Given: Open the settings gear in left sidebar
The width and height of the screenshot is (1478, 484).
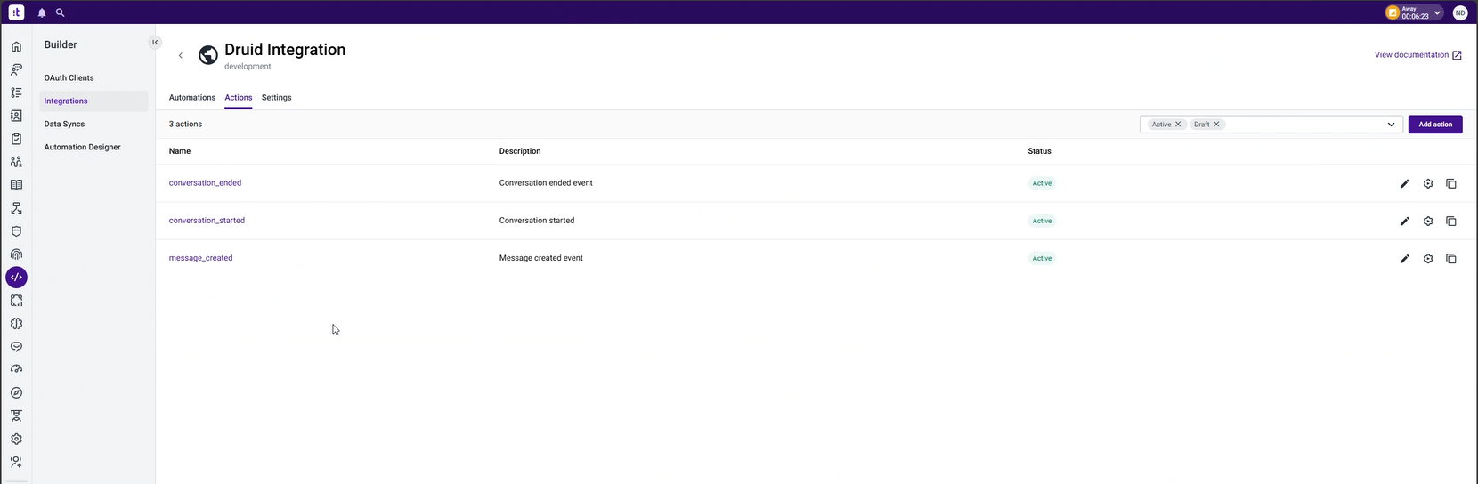Looking at the screenshot, I should click(x=16, y=439).
